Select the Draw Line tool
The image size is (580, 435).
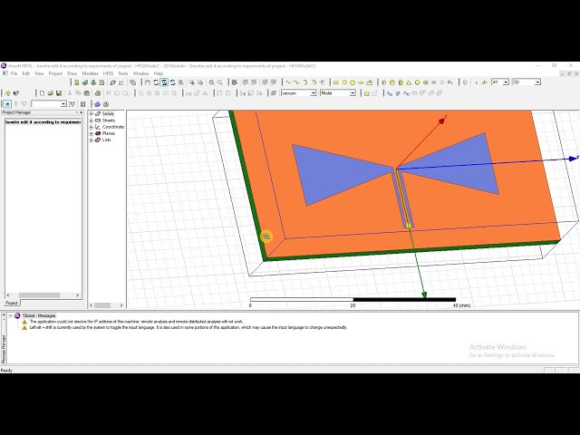pos(288,82)
